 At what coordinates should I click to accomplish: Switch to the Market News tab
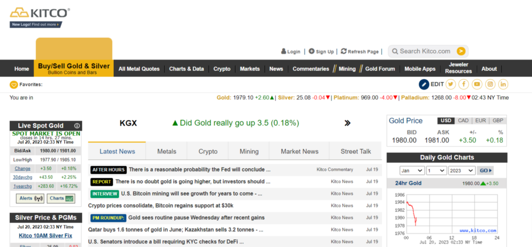click(300, 151)
